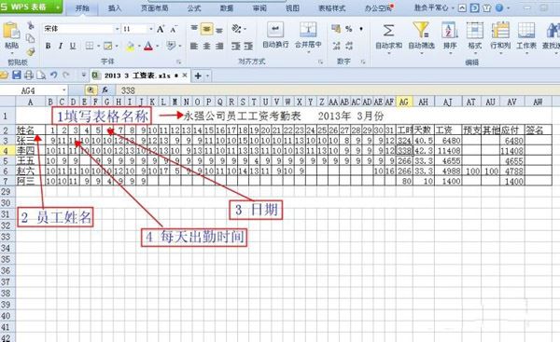Click the Sort (排序) A-Z icon
Screen dimensions: 560x342
point(450,31)
